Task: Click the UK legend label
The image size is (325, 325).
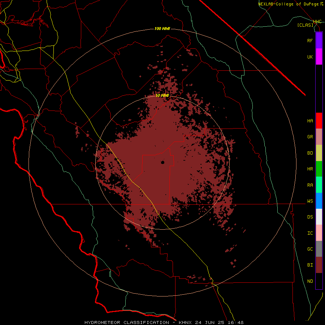Action: point(310,57)
